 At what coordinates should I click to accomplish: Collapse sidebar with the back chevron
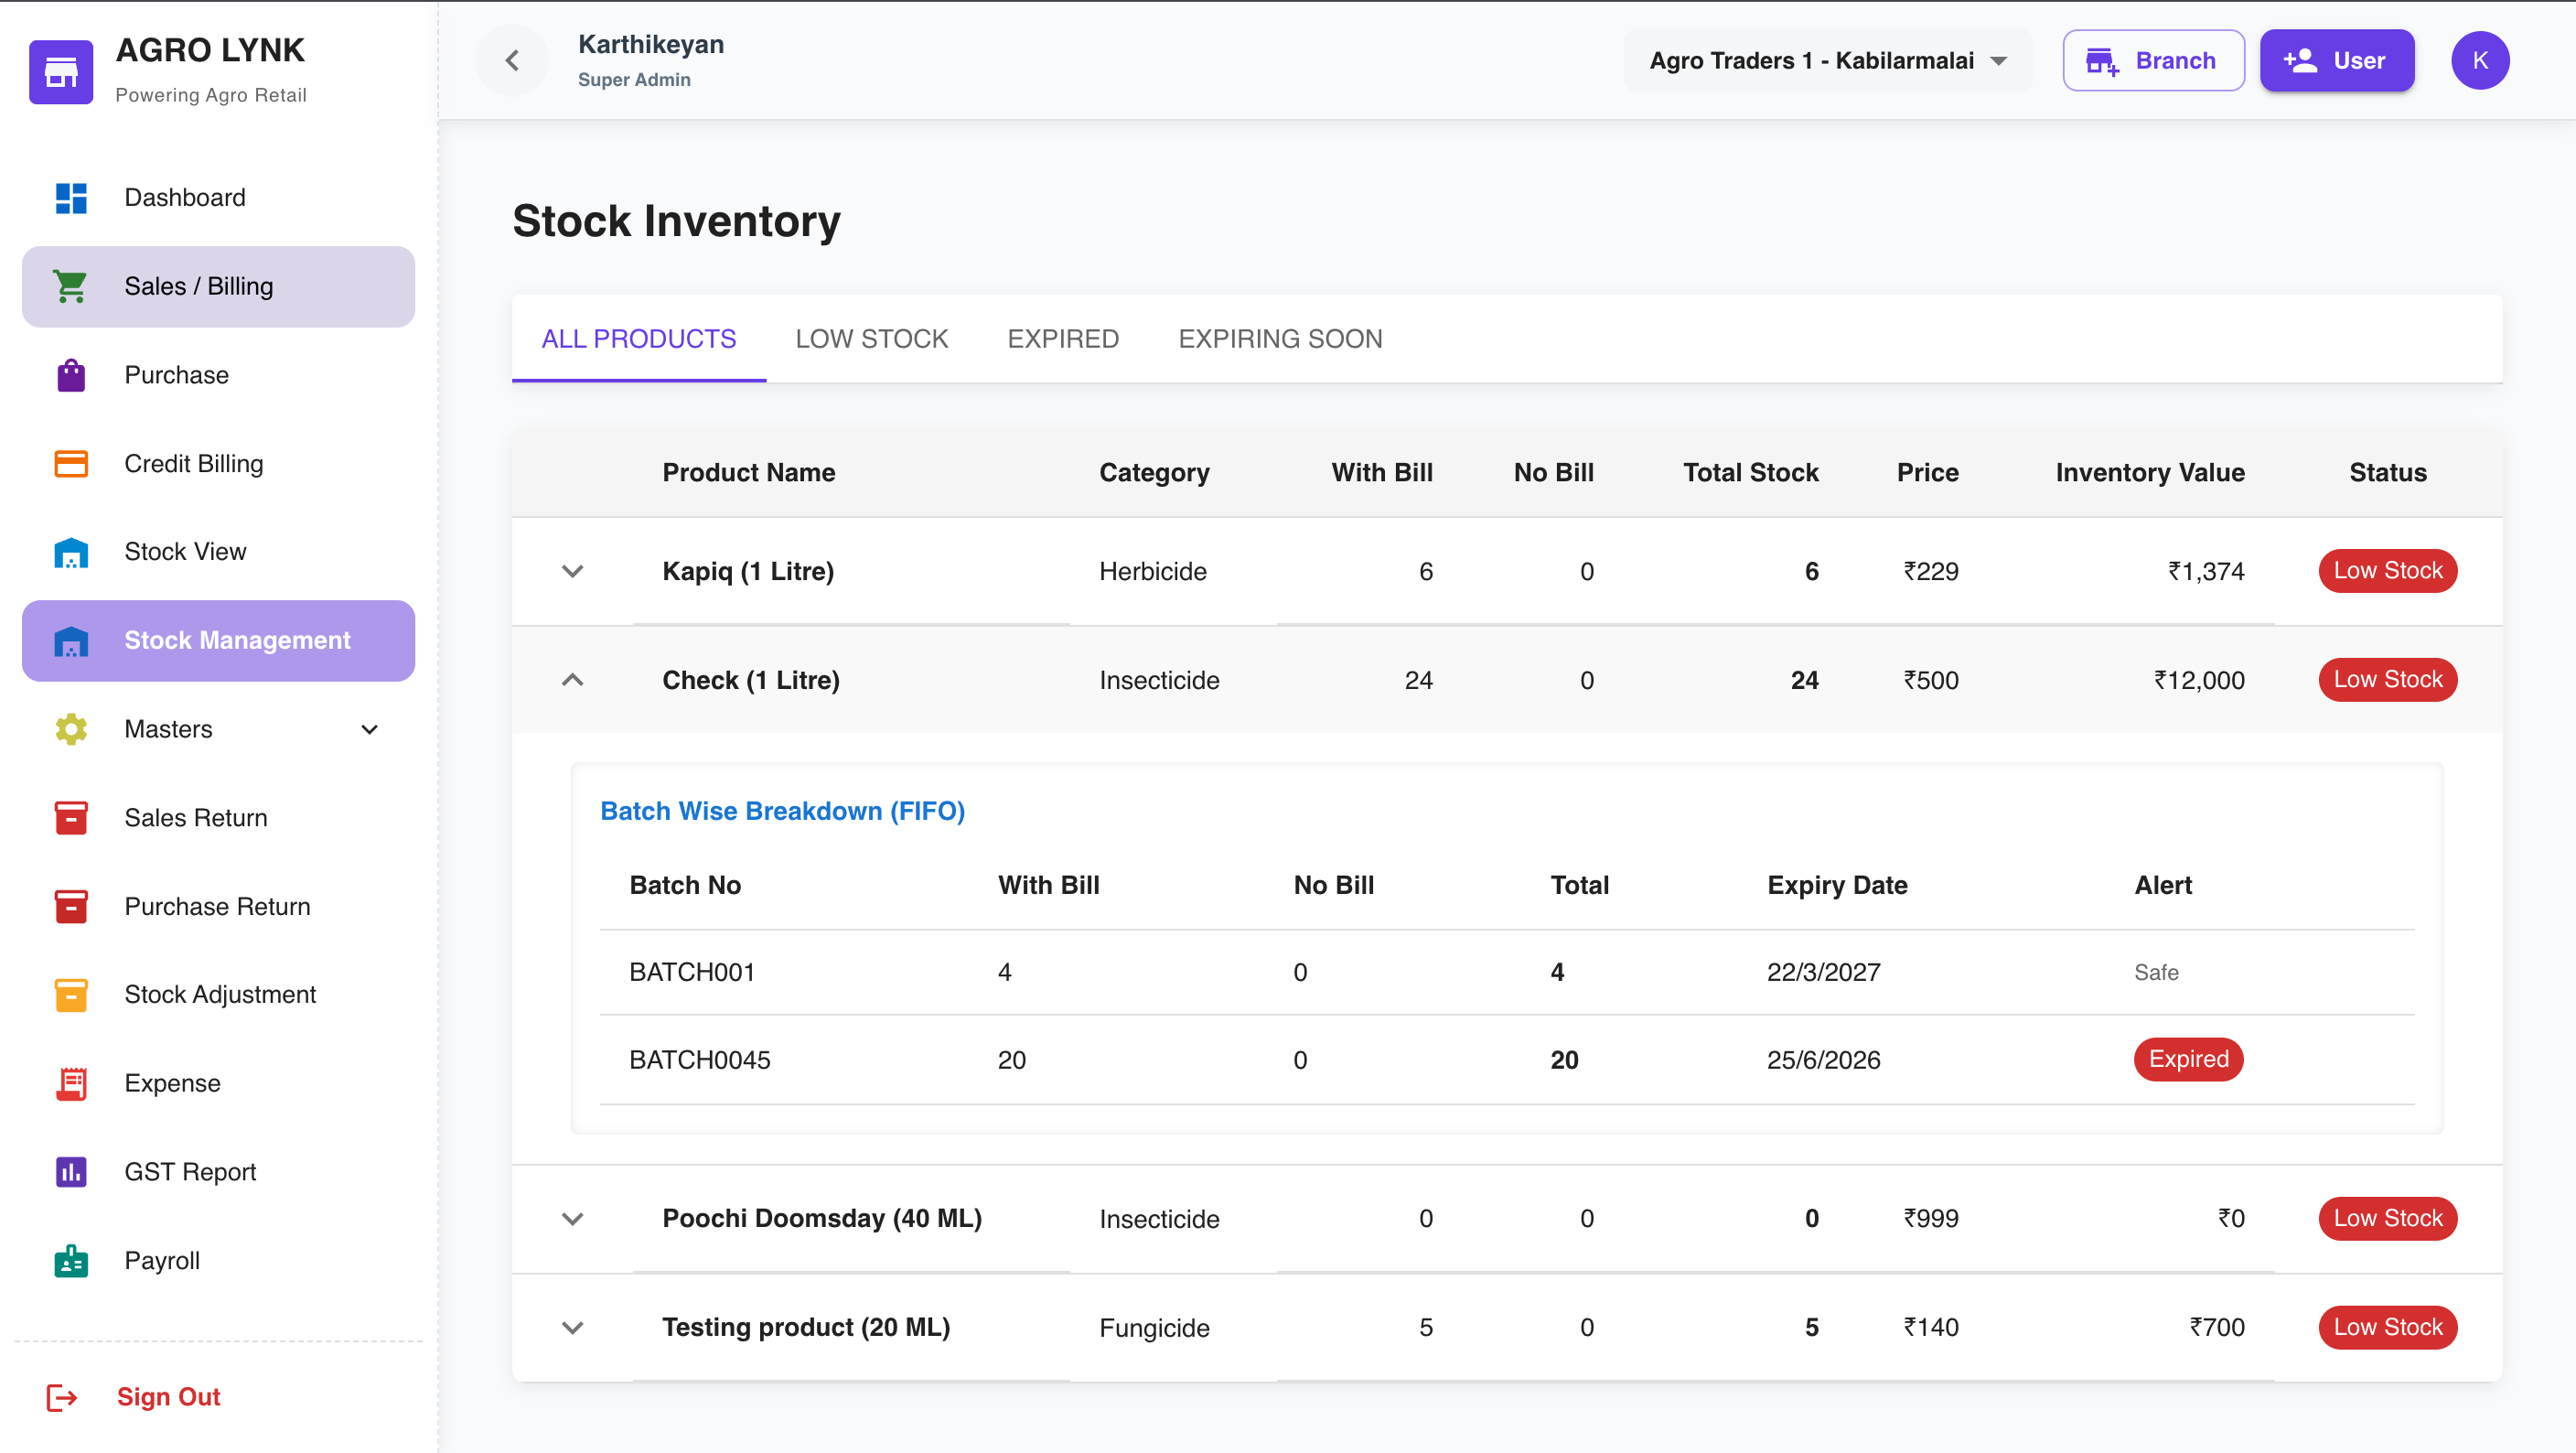click(512, 61)
